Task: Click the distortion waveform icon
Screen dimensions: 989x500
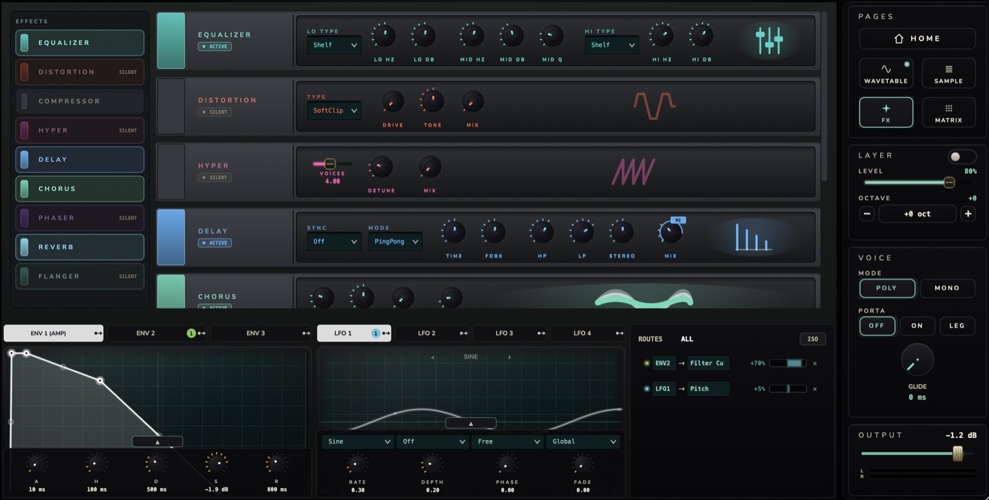Action: click(654, 106)
